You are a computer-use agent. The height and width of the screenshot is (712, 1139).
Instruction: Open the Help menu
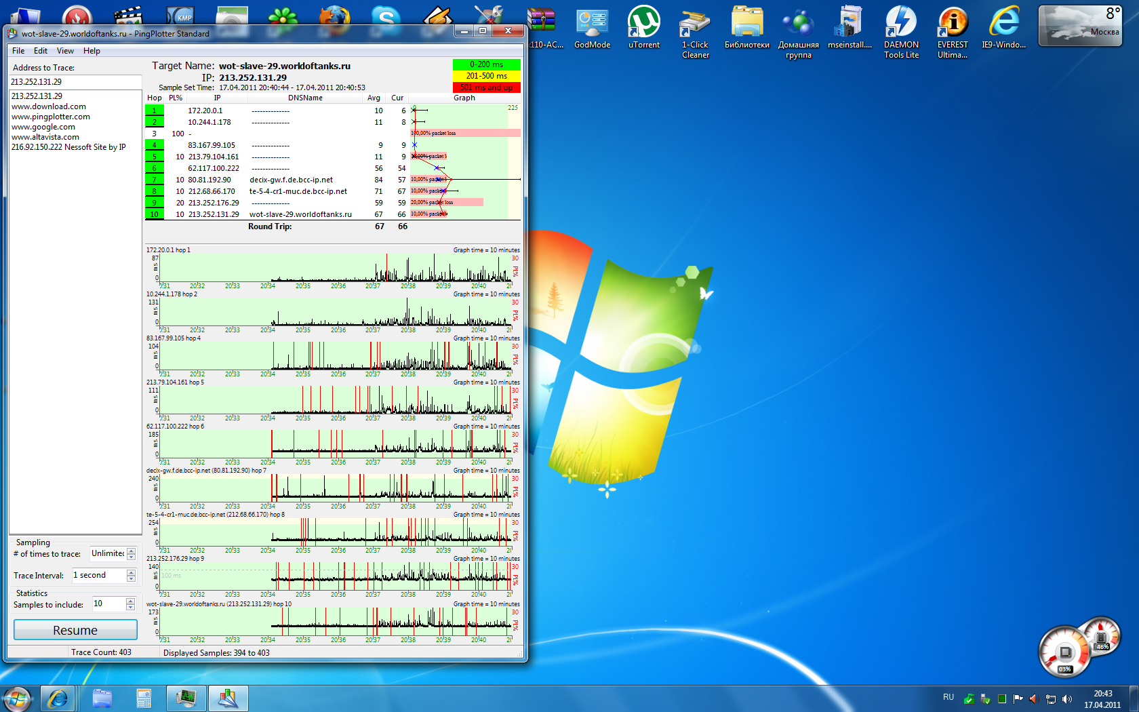tap(92, 51)
